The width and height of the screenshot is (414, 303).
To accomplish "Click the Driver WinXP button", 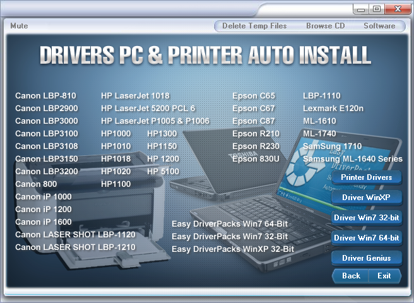I will pos(366,198).
